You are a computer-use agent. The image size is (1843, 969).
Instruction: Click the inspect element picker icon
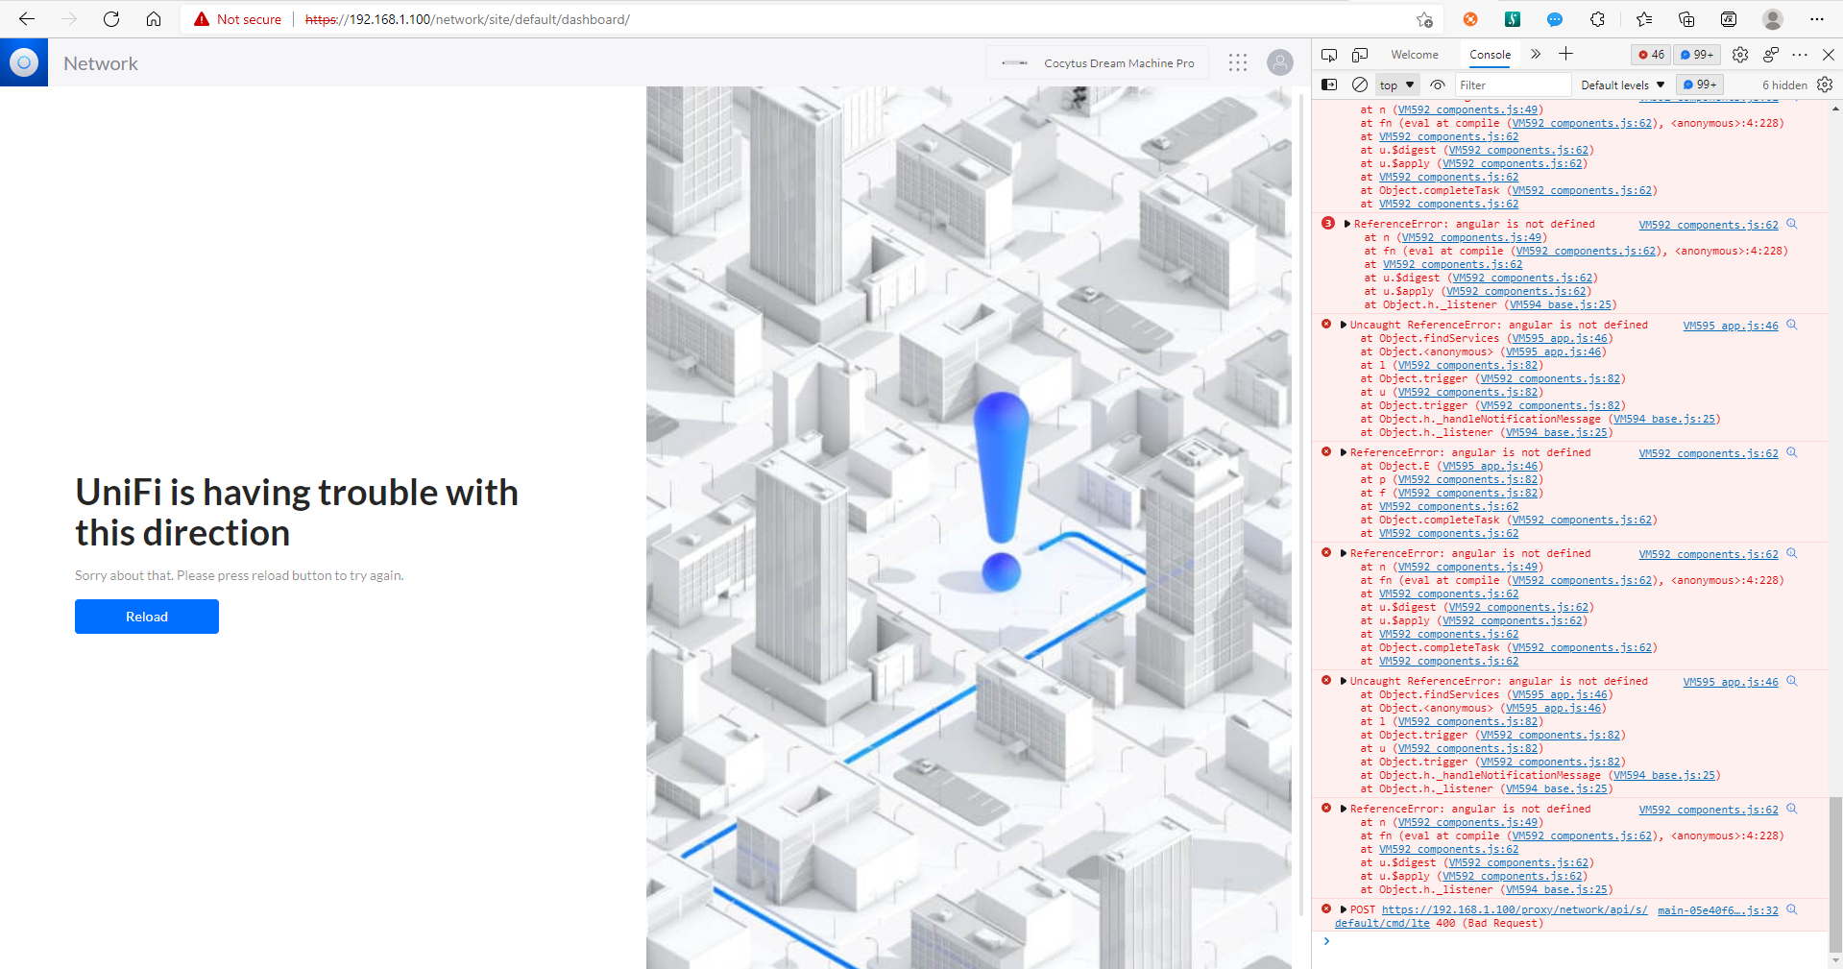[x=1329, y=55]
